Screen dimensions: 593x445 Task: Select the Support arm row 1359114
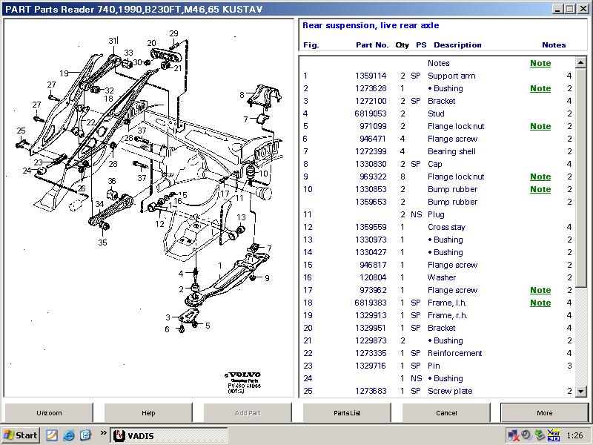click(x=437, y=76)
